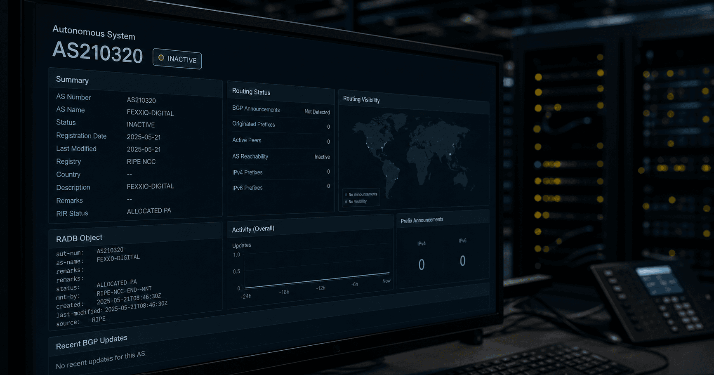This screenshot has width=714, height=375.
Task: Click the Originated Prefixes value 0
Action: click(328, 127)
